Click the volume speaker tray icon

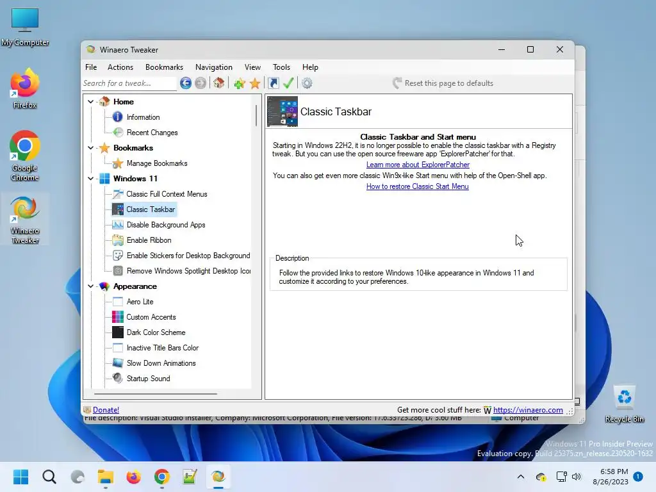(x=577, y=477)
